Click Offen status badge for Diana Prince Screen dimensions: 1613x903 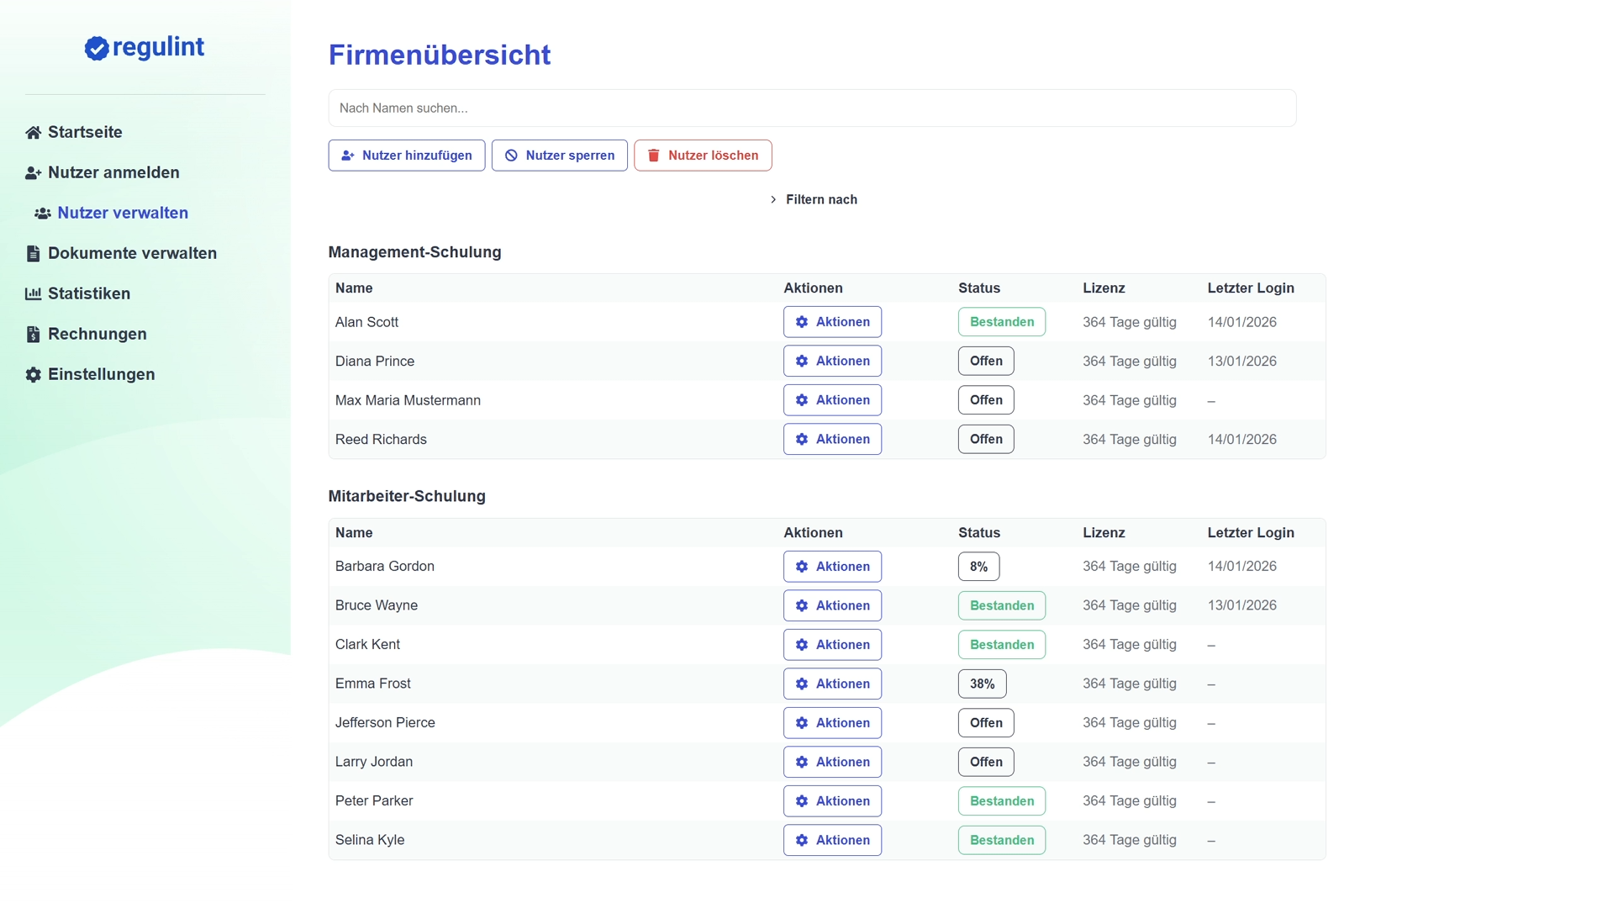985,362
